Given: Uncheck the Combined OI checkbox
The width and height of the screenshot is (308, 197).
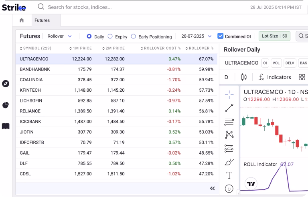Looking at the screenshot, I should pos(220,36).
